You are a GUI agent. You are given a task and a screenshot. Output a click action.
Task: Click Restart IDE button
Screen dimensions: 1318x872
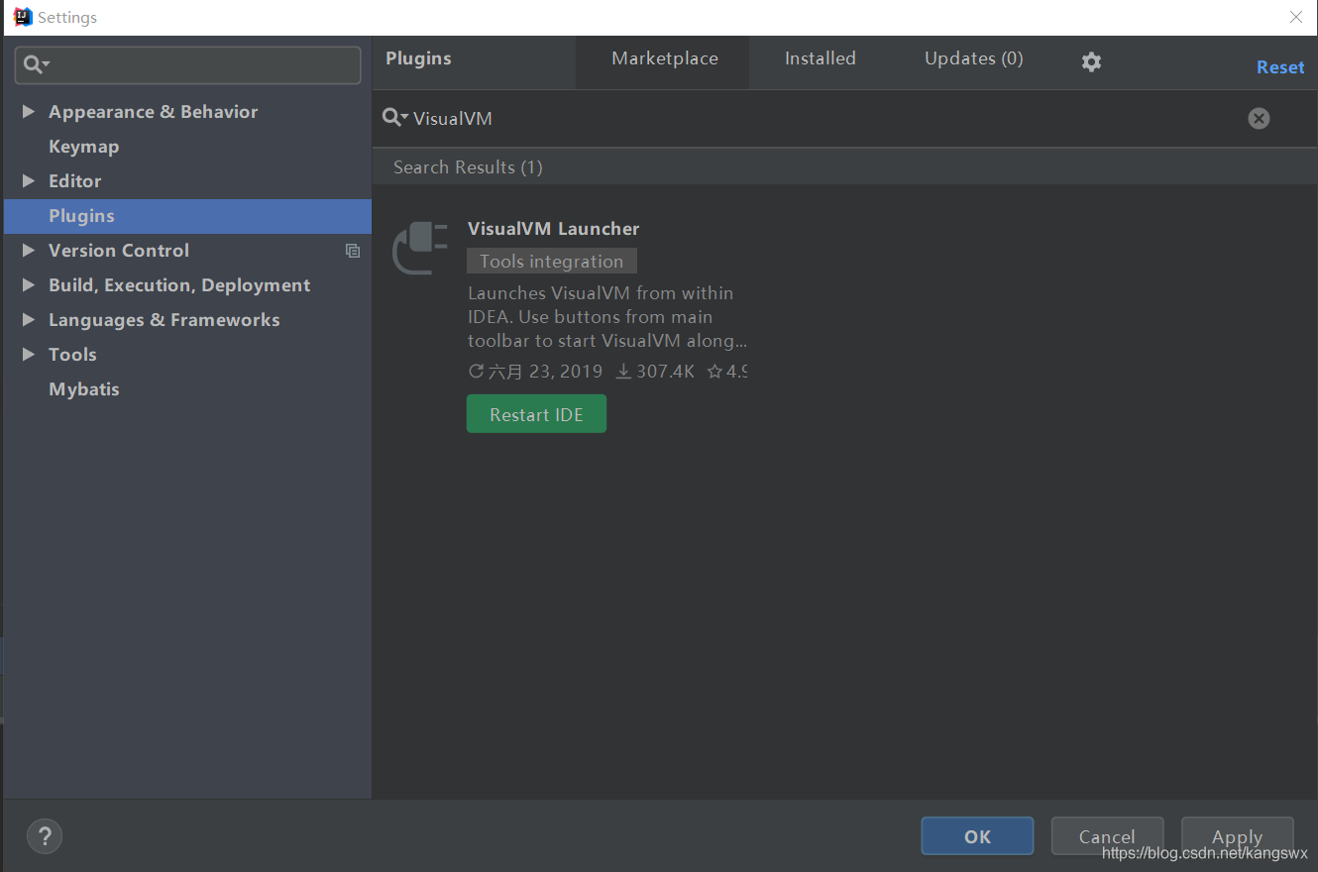[x=536, y=414]
